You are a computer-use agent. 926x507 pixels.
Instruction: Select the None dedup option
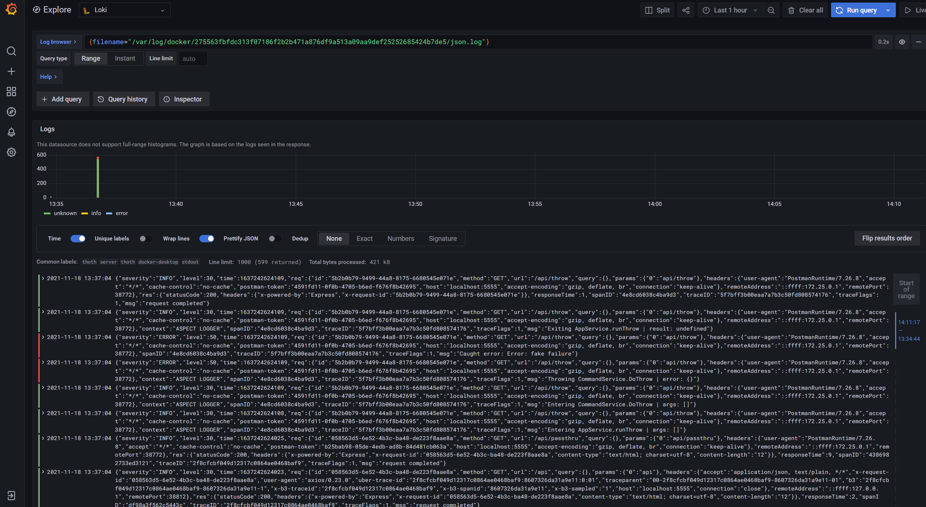334,239
